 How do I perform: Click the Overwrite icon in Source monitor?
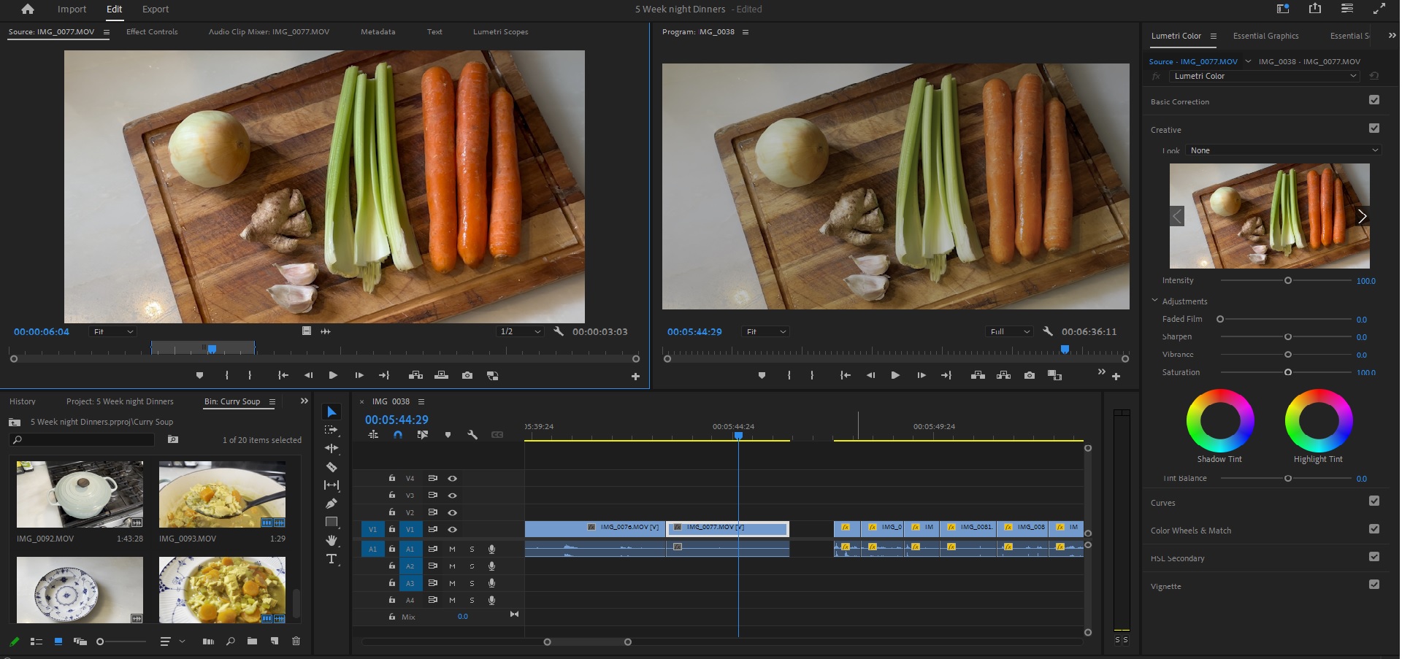click(441, 375)
